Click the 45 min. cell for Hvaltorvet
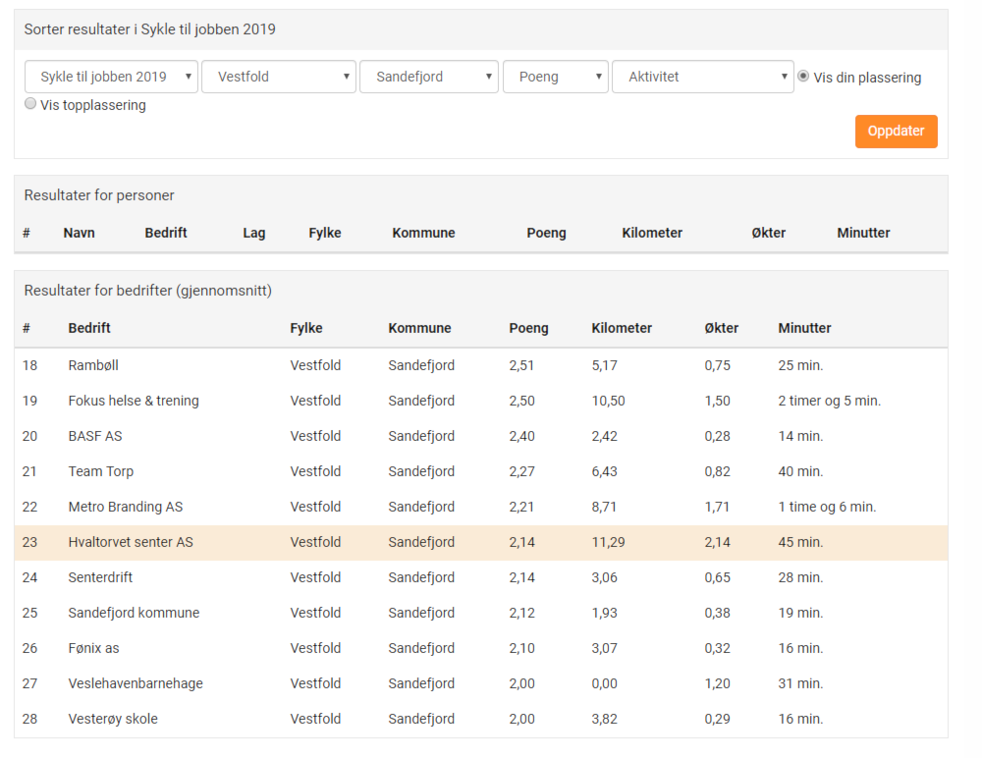 [x=800, y=543]
